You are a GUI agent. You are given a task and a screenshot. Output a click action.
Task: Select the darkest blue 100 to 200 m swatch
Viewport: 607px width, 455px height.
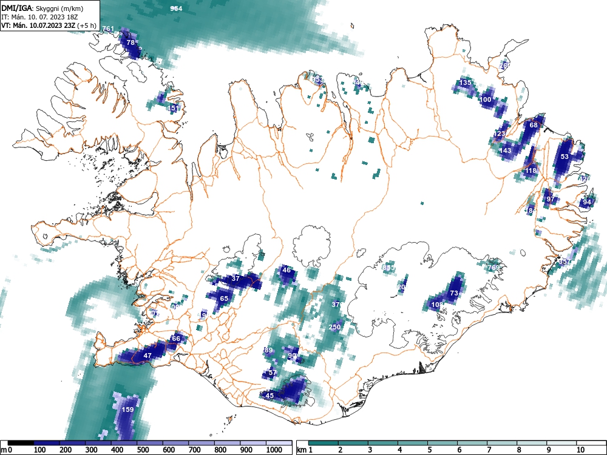coord(47,443)
